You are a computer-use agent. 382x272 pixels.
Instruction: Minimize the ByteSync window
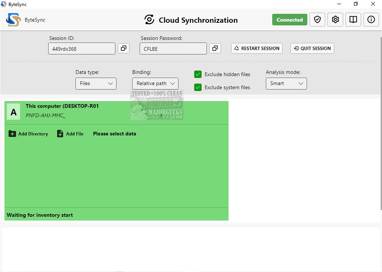tap(339, 4)
